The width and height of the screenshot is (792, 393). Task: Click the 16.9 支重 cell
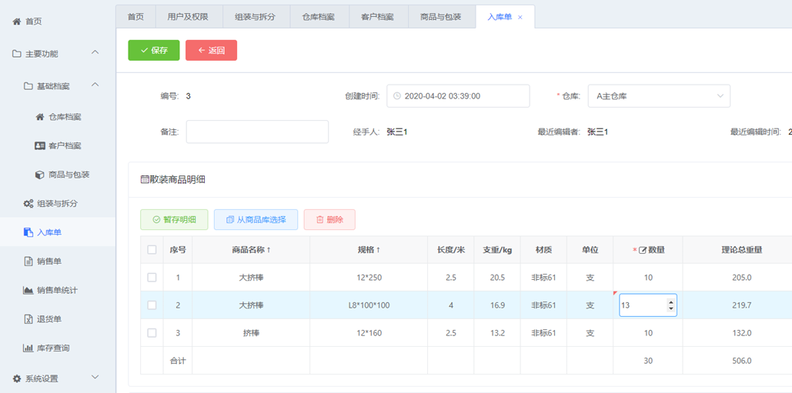(x=497, y=305)
